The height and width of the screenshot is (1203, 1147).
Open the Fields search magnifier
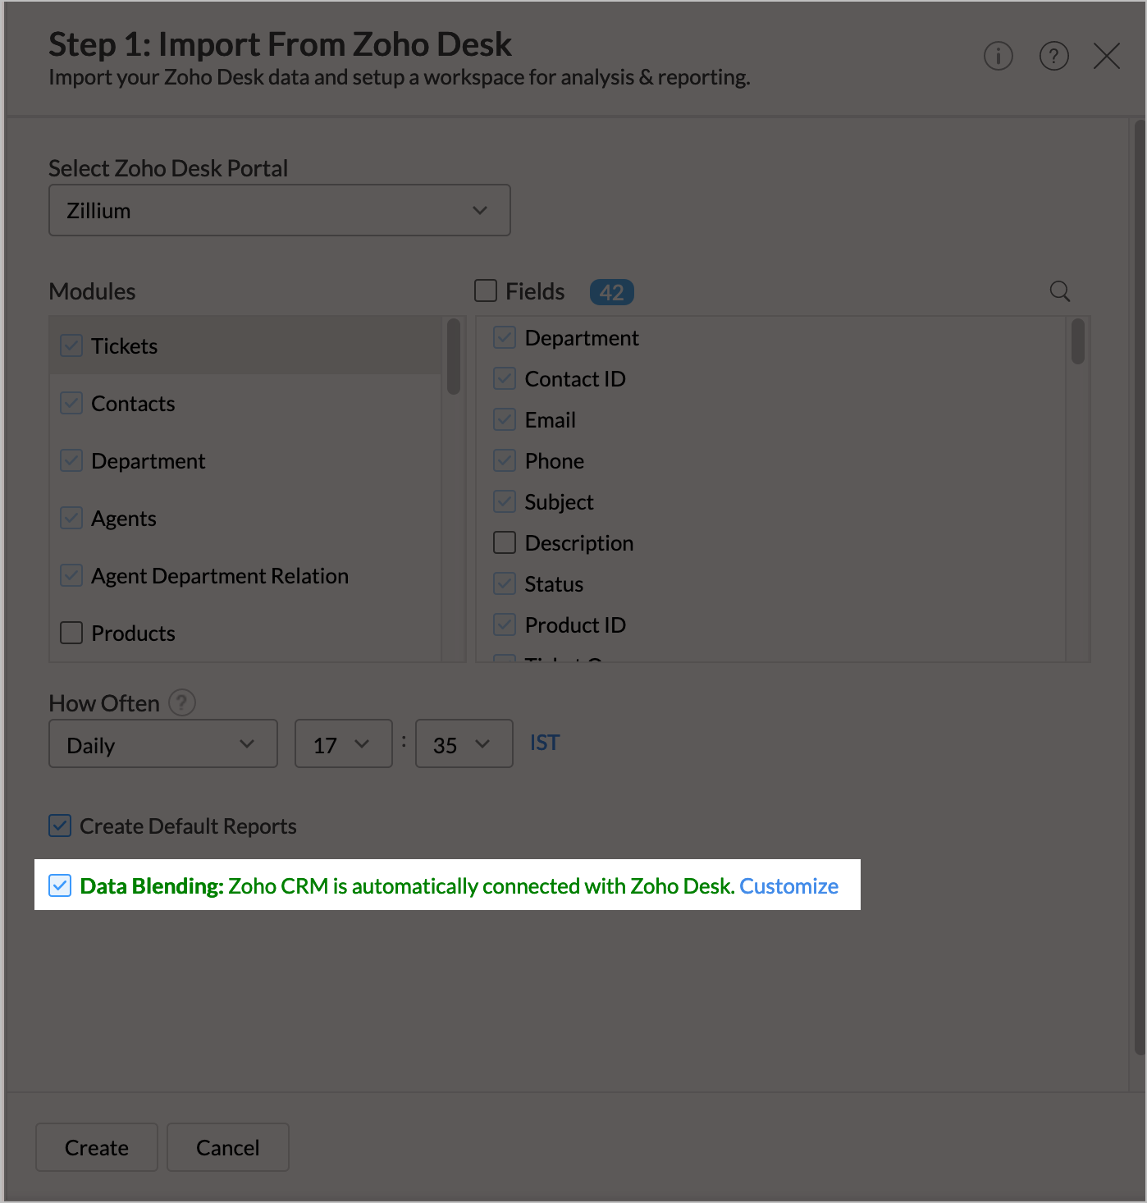1059,291
